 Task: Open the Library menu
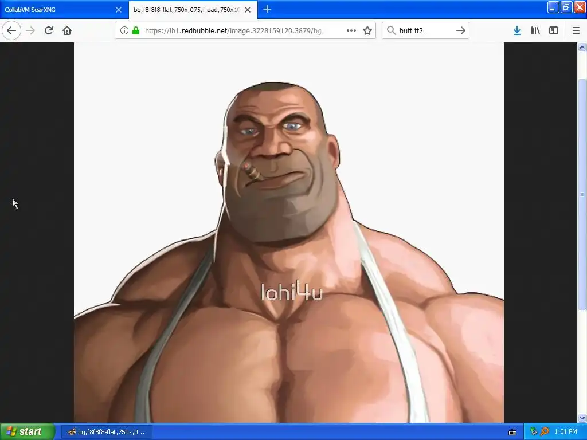coord(535,30)
